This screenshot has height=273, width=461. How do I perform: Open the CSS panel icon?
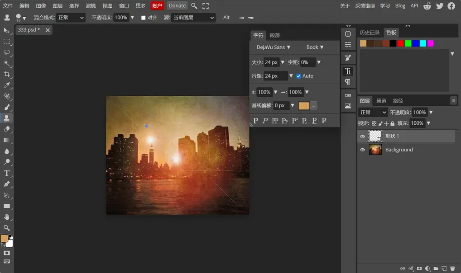348,95
